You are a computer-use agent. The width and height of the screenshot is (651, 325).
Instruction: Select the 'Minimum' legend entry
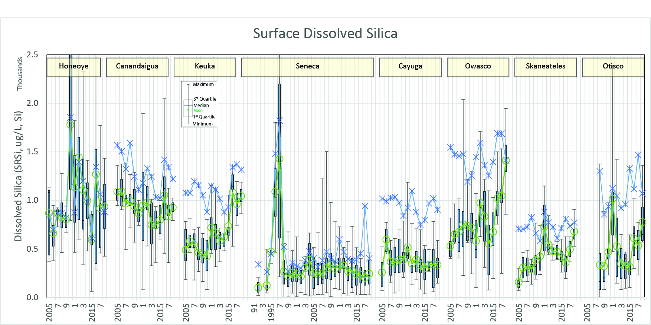coord(203,124)
